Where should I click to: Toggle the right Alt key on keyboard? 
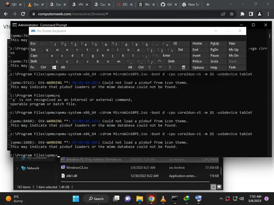[131, 67]
